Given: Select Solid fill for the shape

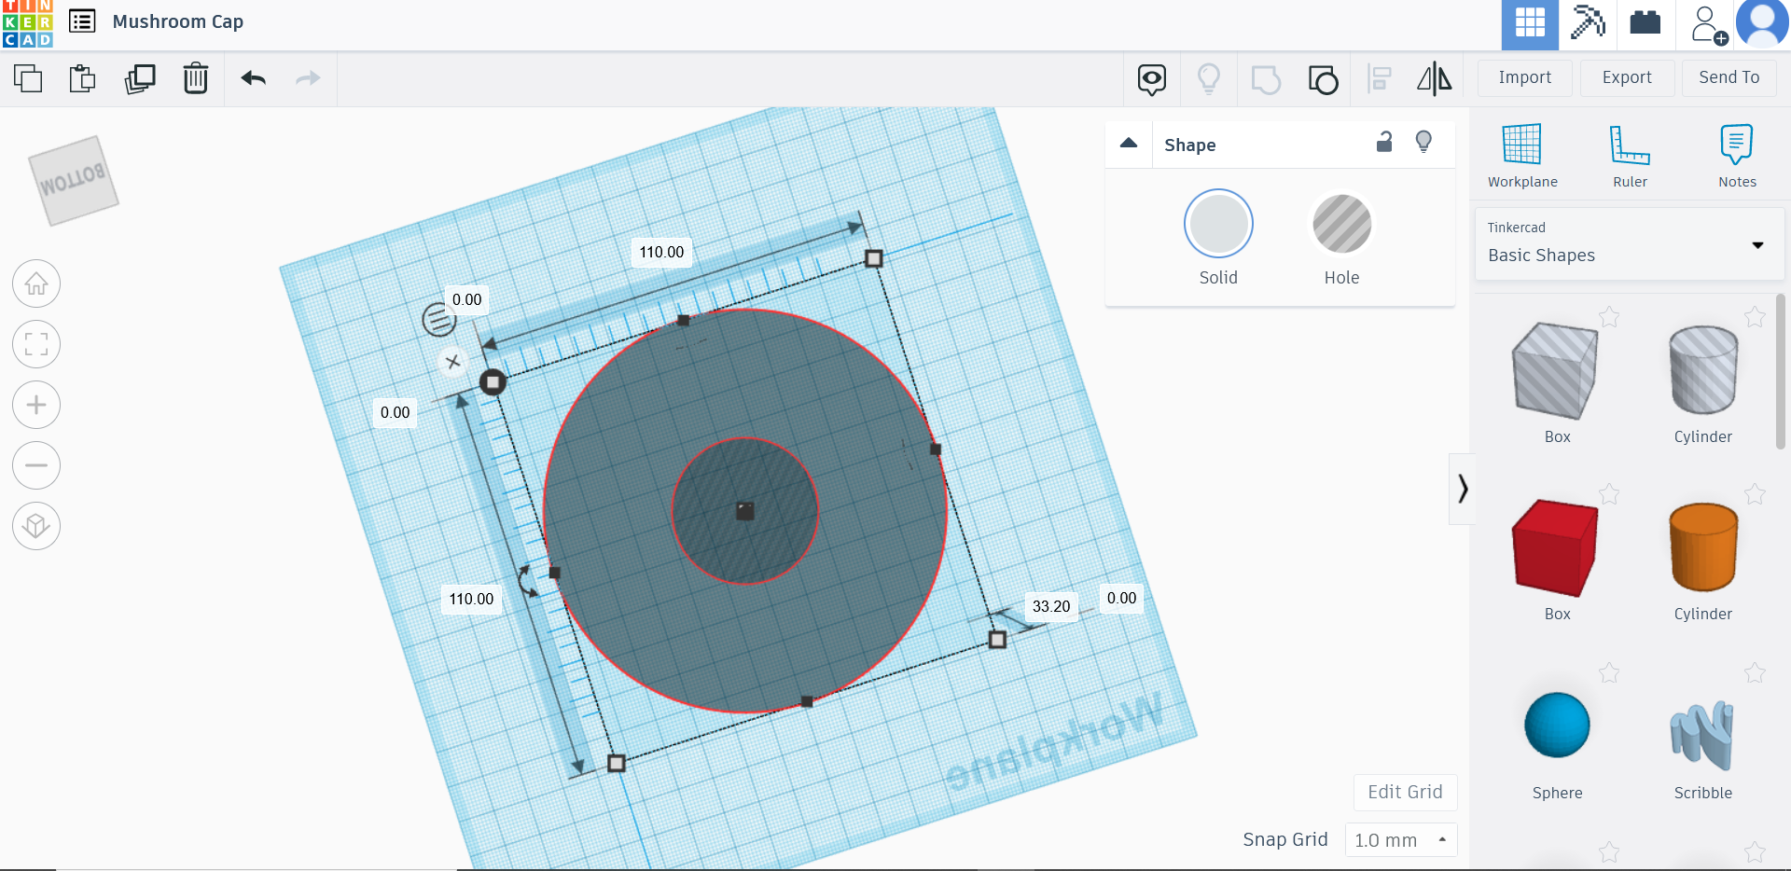Looking at the screenshot, I should pyautogui.click(x=1218, y=224).
